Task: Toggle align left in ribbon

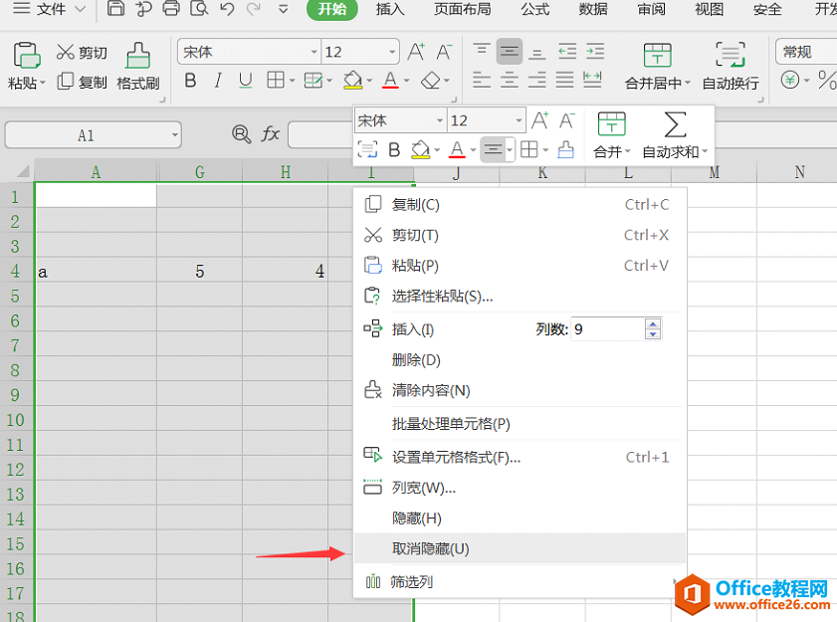Action: click(x=482, y=80)
